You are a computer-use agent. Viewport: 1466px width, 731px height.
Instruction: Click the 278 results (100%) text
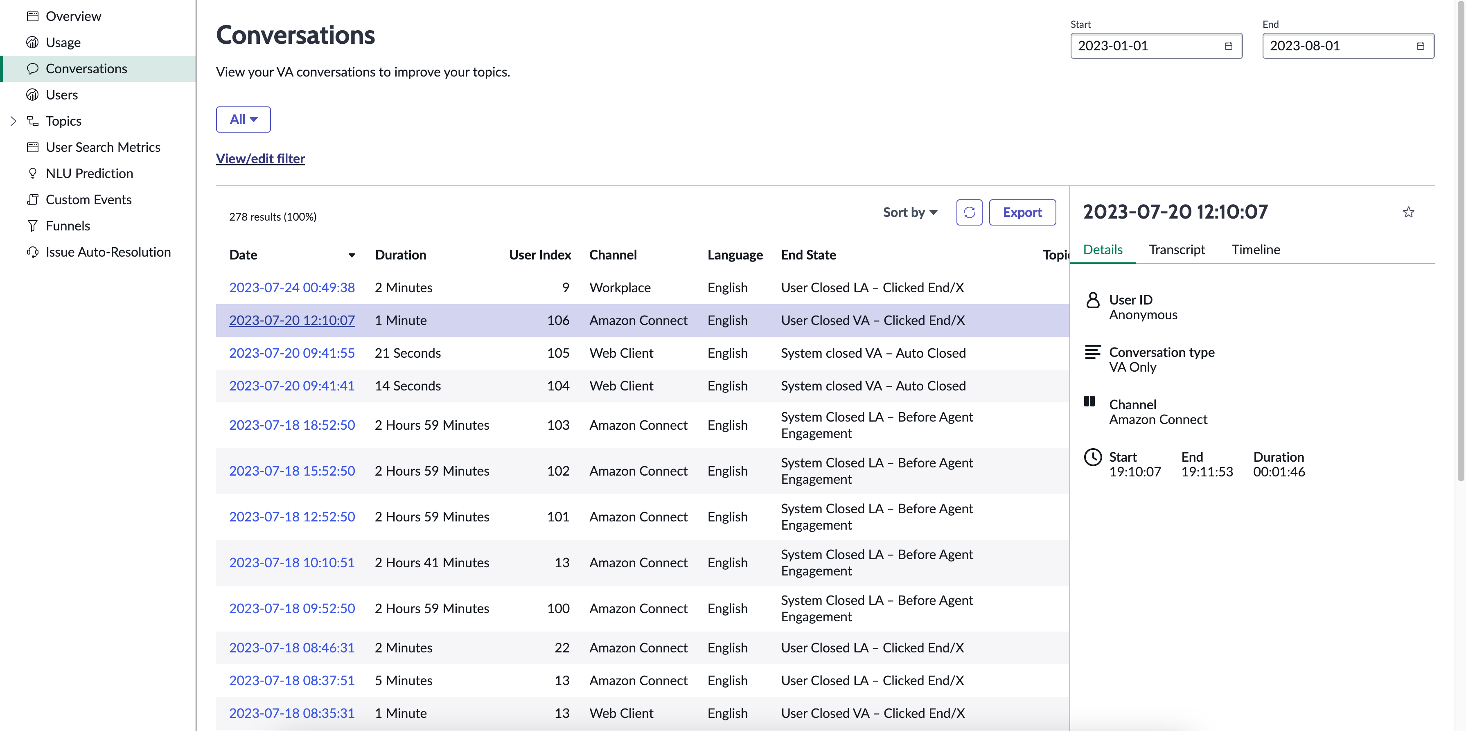[273, 217]
